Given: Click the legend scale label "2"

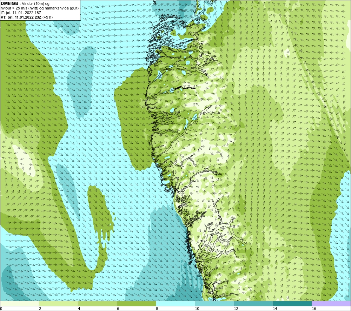Looking at the screenshot, I should [40, 309].
